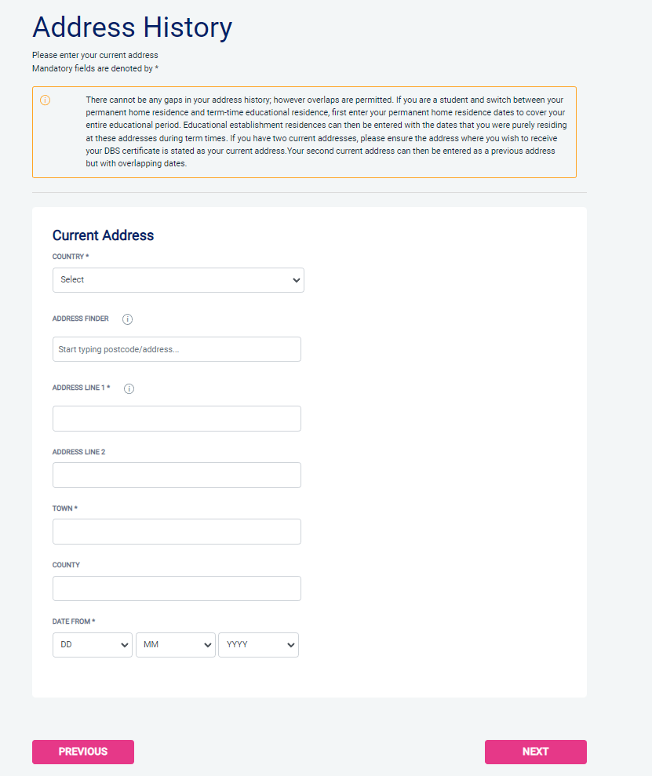The width and height of the screenshot is (652, 776).
Task: Click the Address History page heading
Action: coord(132,27)
